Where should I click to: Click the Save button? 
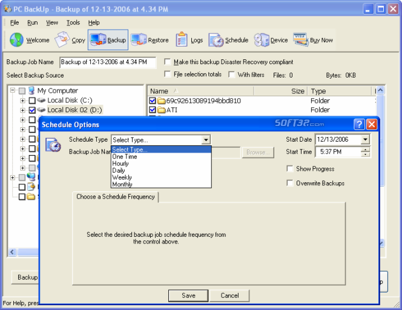point(188,295)
